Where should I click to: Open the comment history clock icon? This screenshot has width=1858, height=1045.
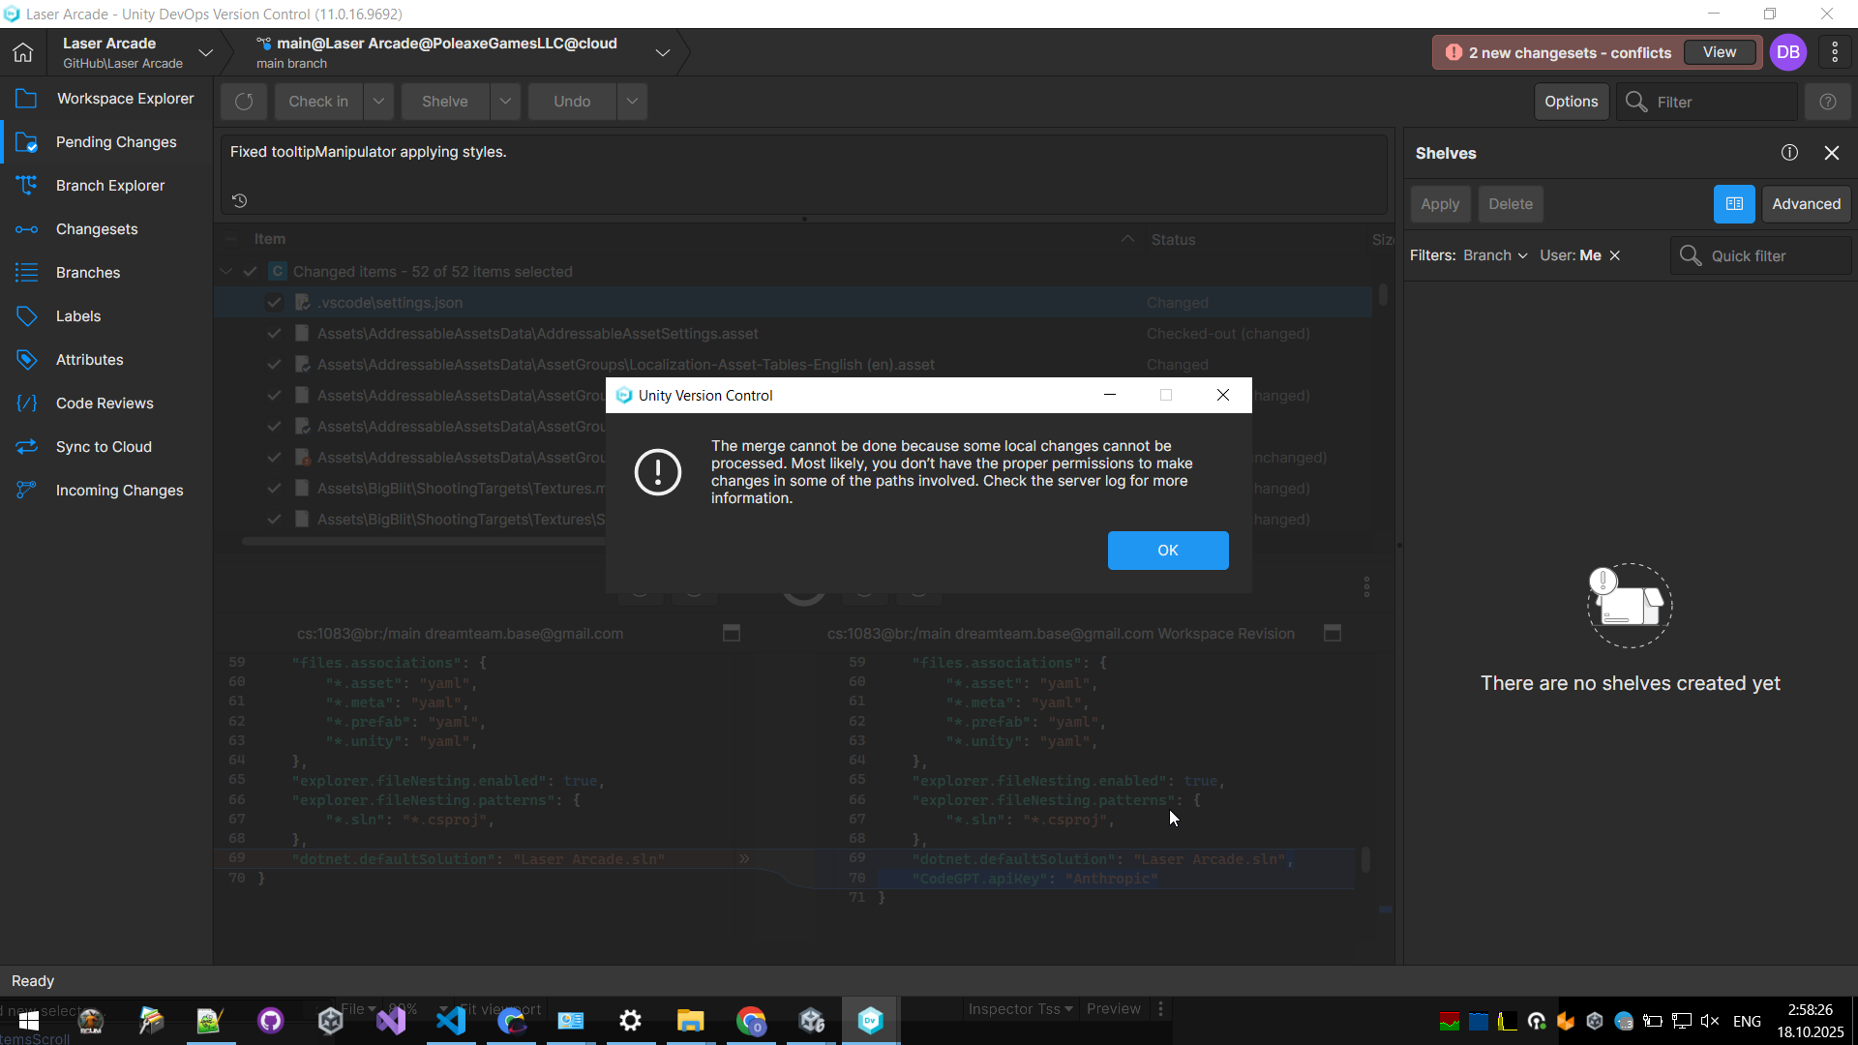[240, 200]
